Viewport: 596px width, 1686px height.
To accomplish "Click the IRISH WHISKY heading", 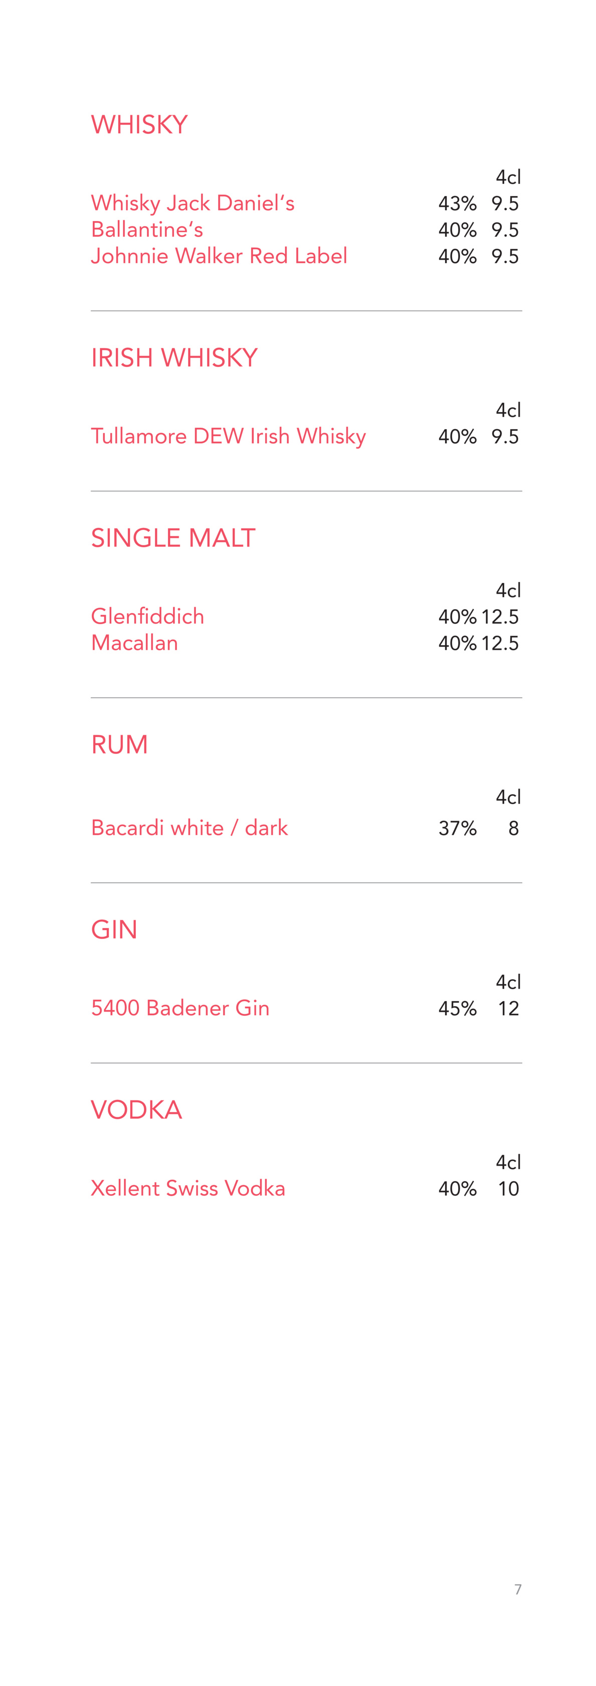I will coord(174,357).
